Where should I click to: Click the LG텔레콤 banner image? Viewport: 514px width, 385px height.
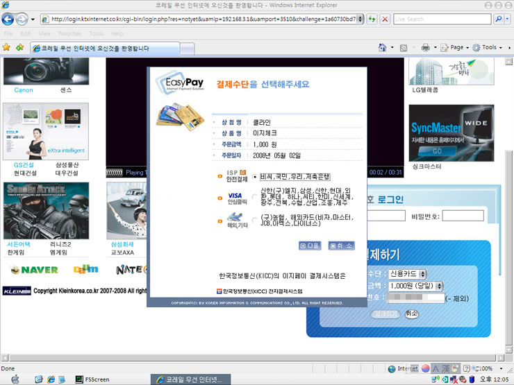pyautogui.click(x=451, y=71)
